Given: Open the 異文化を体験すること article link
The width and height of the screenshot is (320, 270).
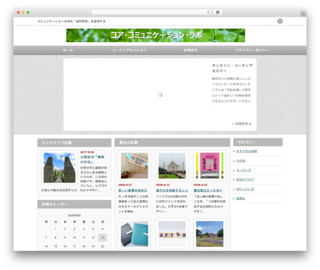Looking at the screenshot, I should [172, 190].
